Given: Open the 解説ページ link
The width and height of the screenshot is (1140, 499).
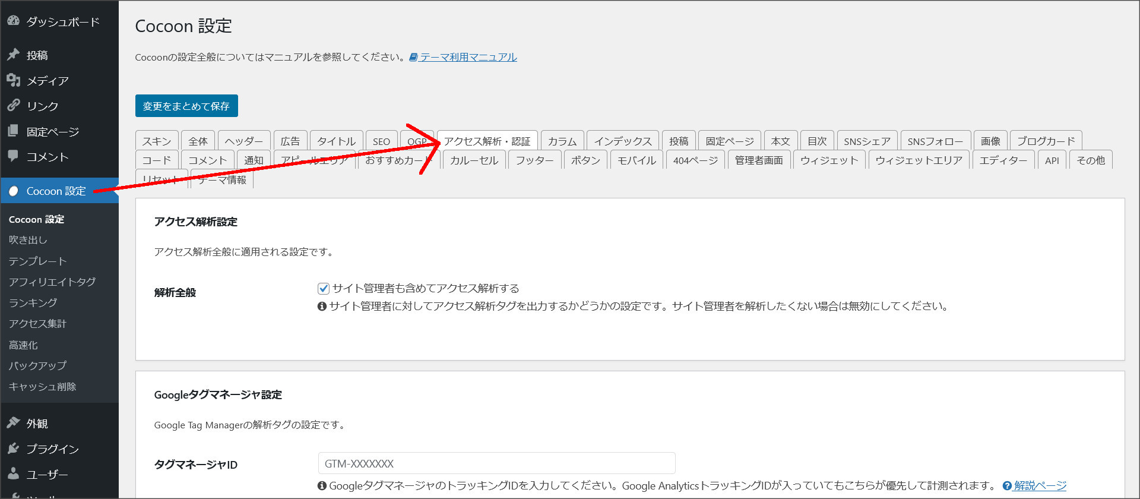Looking at the screenshot, I should pos(1040,485).
